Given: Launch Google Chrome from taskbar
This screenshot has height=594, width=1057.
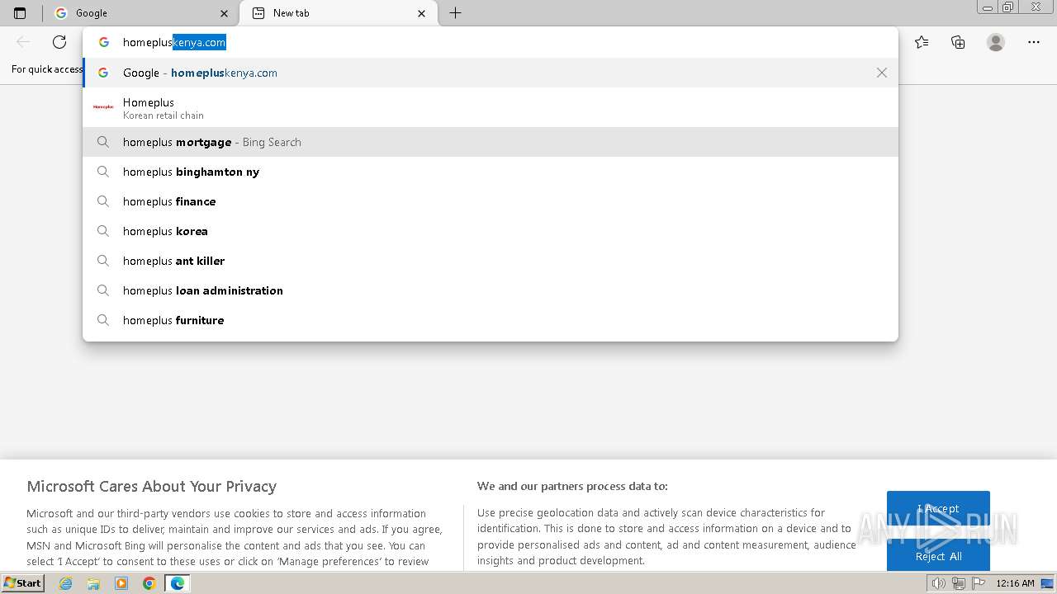Looking at the screenshot, I should [149, 583].
